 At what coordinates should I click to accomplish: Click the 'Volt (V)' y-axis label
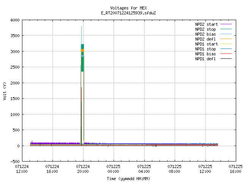[x=5, y=91]
